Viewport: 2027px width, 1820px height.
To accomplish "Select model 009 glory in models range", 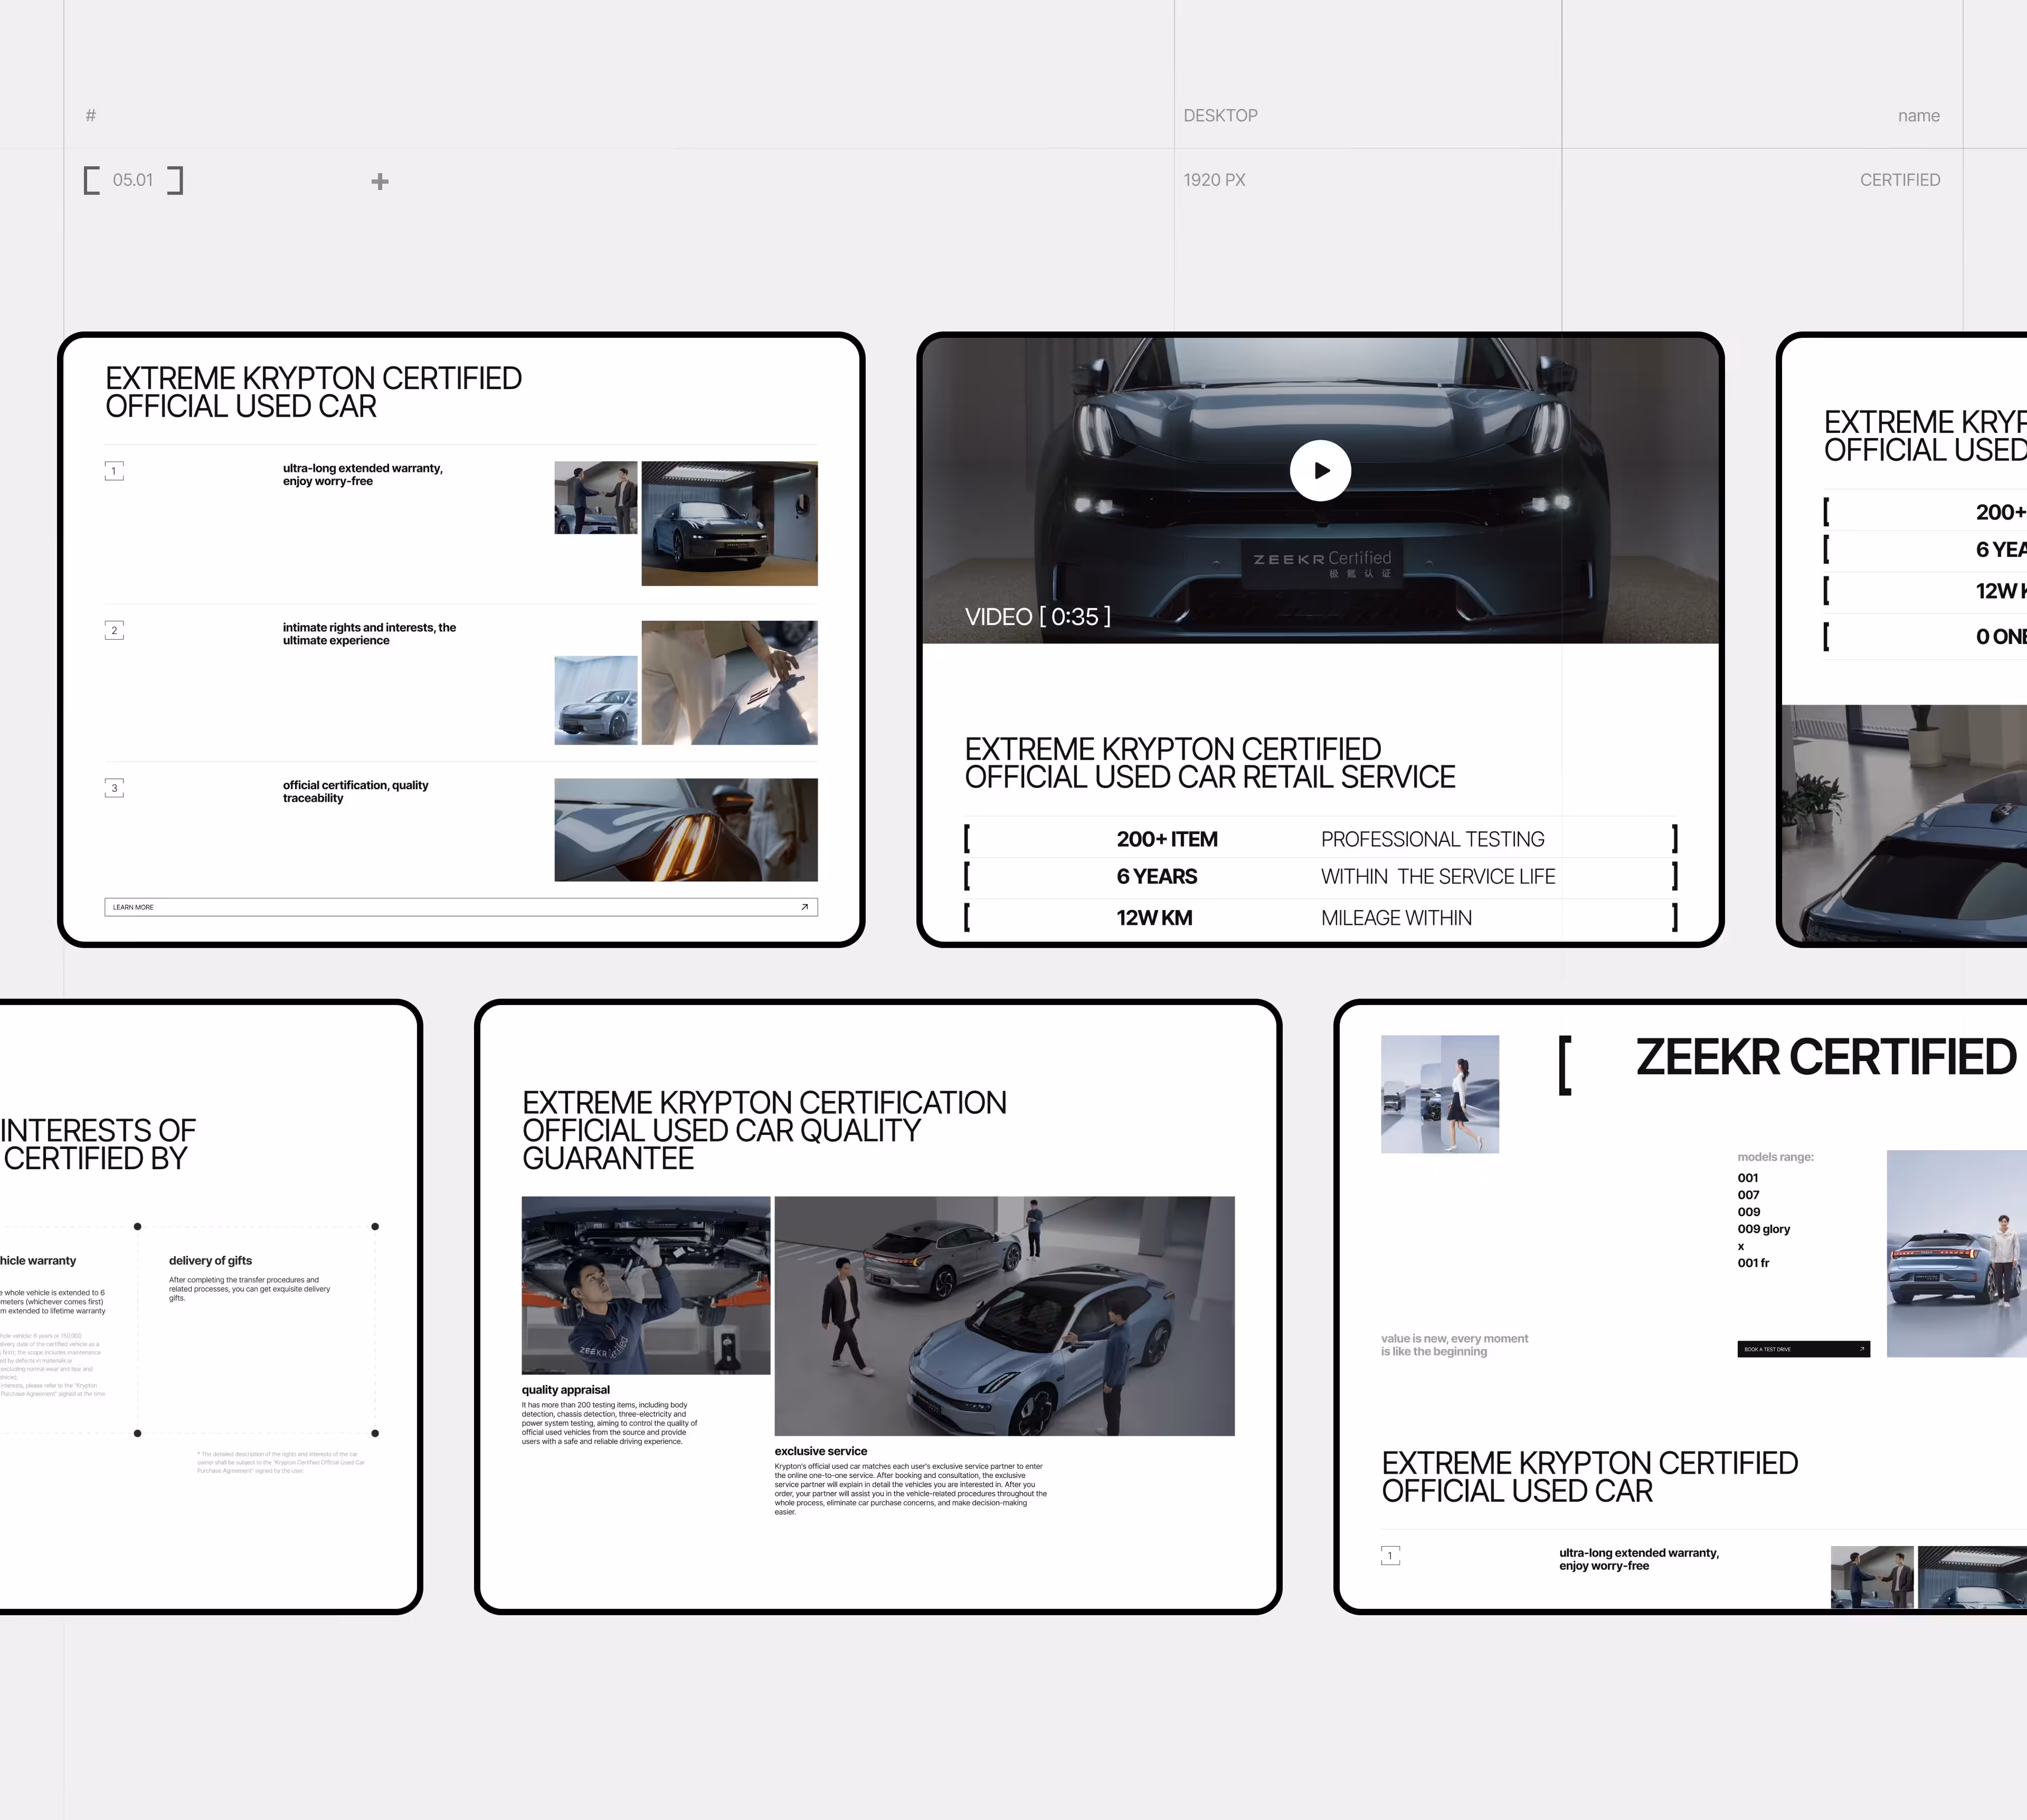I will click(1763, 1229).
